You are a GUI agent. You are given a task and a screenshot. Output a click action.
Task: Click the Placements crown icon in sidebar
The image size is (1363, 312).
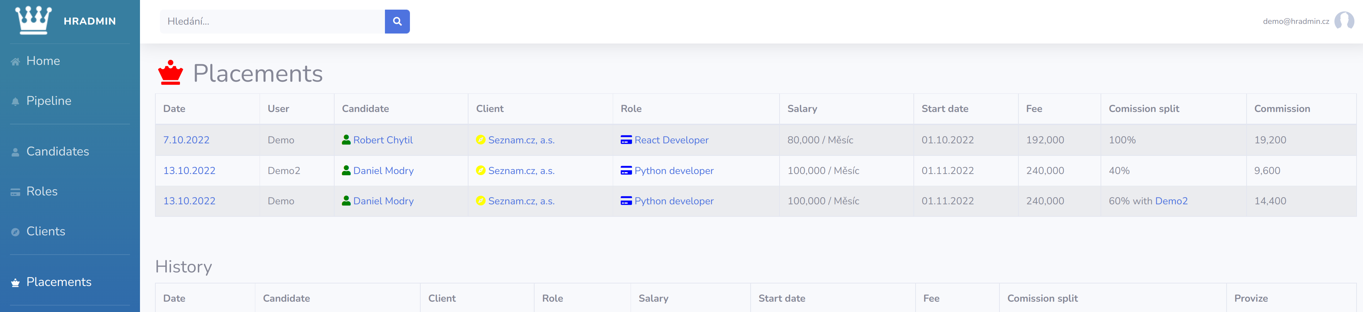(15, 282)
